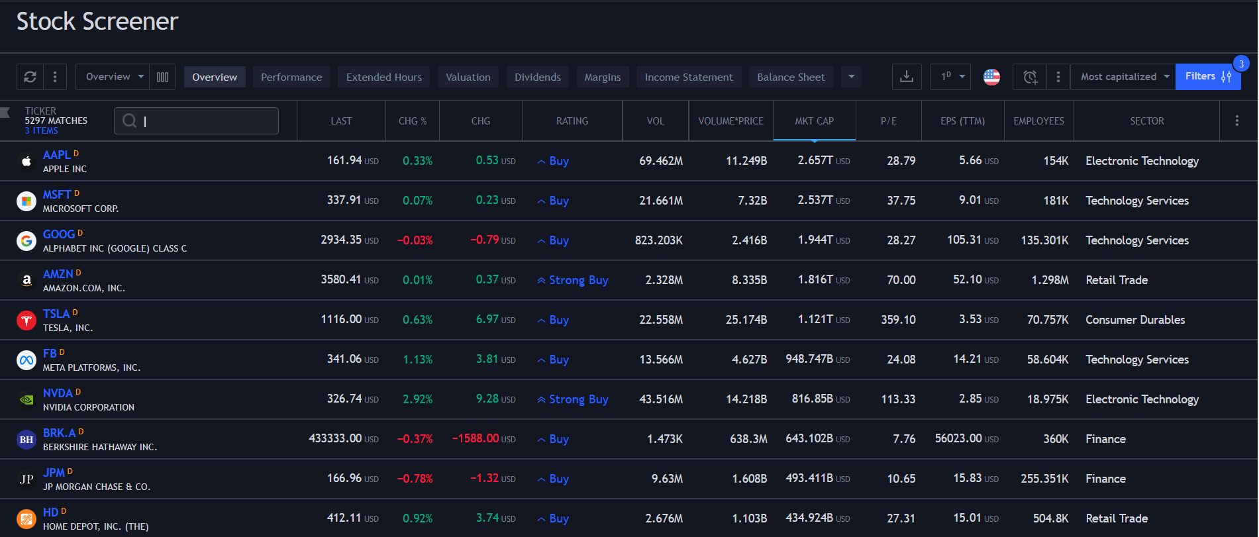The width and height of the screenshot is (1259, 537).
Task: Open the Filters button
Action: (x=1208, y=77)
